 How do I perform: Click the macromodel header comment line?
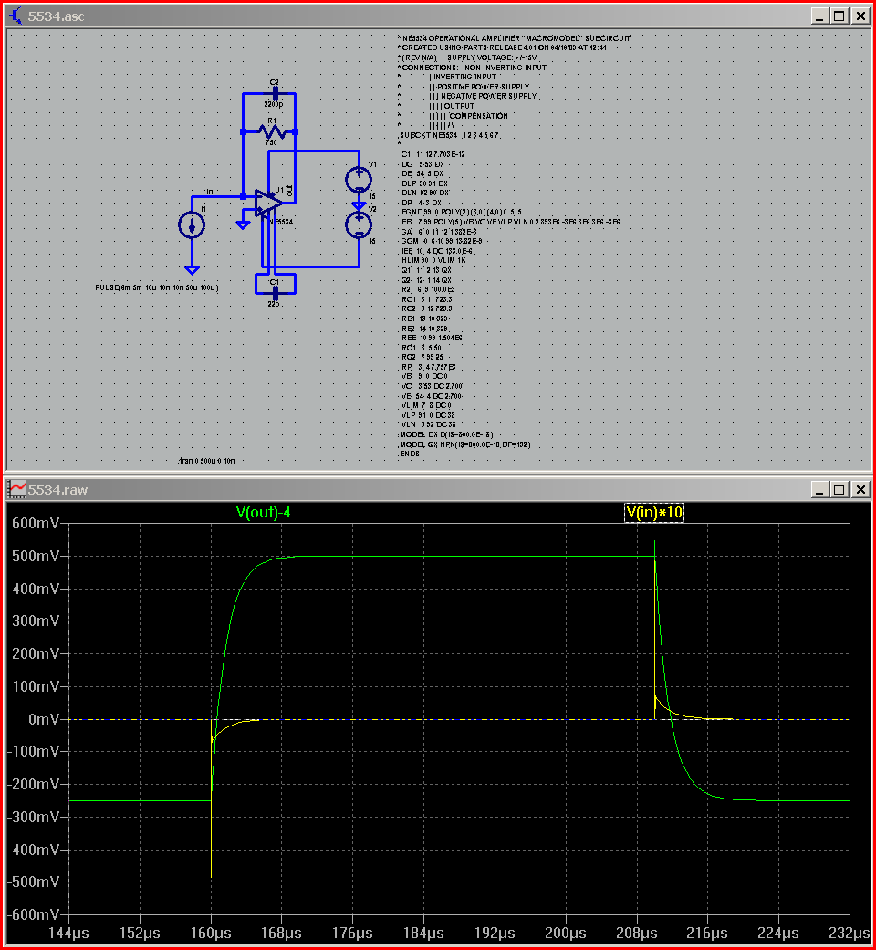point(515,38)
